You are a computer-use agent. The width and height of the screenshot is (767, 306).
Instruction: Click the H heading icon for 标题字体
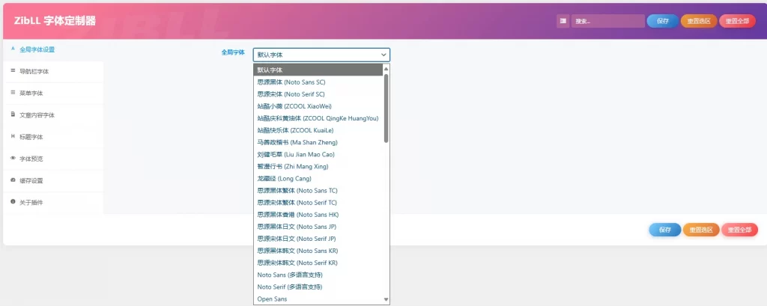(x=13, y=137)
